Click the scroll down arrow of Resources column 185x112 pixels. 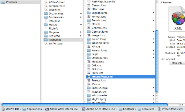point(157,98)
